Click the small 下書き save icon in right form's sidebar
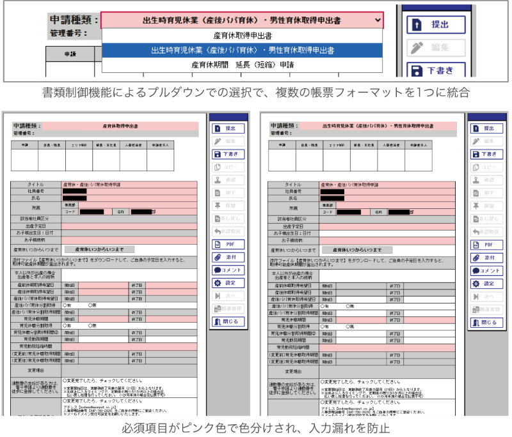 coord(486,154)
